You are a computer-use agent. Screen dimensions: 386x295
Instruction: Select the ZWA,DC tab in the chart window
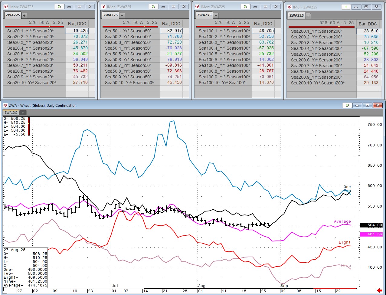pyautogui.click(x=11, y=113)
